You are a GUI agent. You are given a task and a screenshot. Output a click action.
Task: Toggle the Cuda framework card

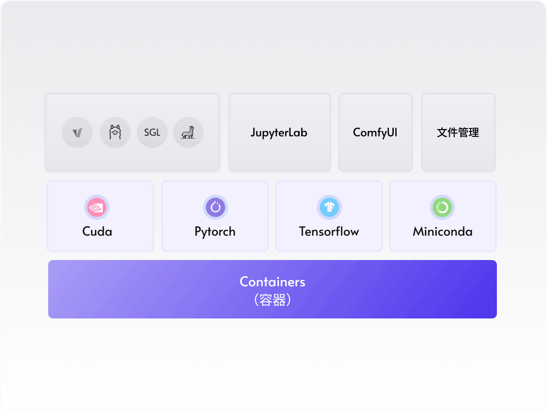click(100, 216)
